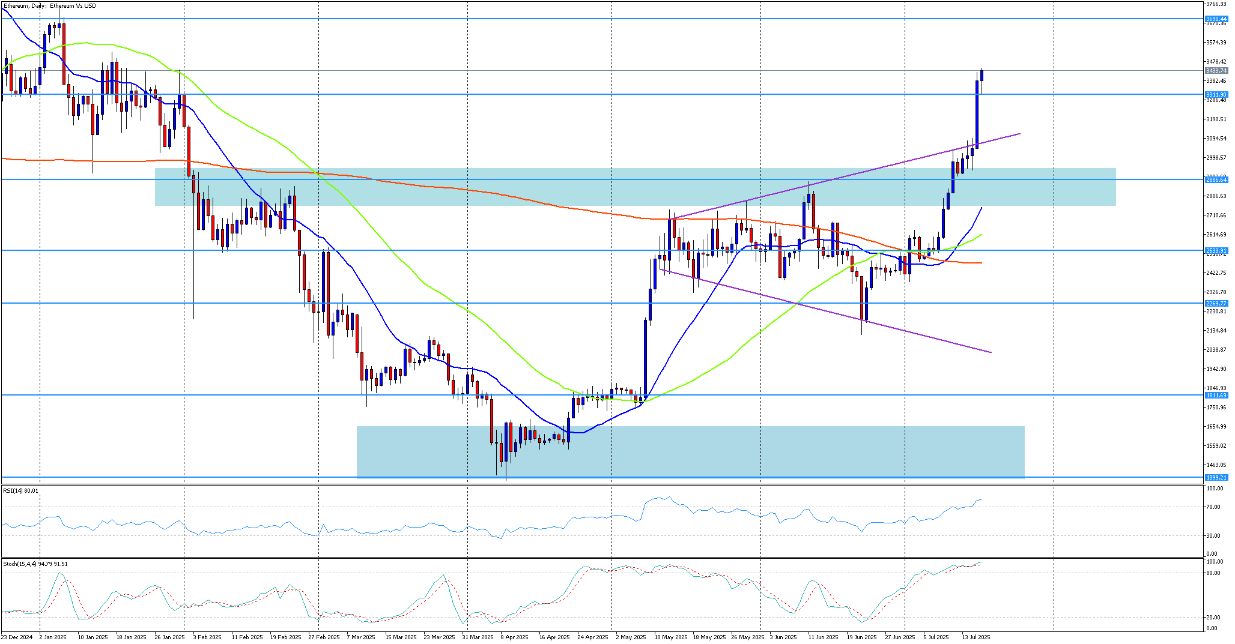
Task: Click the 2533.91 highlighted price level tag
Action: click(x=1216, y=251)
